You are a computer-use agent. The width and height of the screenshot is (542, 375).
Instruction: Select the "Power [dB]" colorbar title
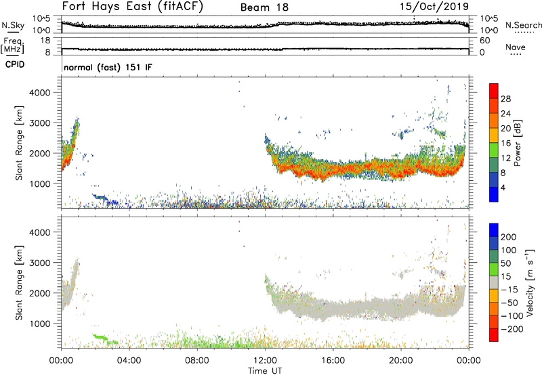coord(518,143)
